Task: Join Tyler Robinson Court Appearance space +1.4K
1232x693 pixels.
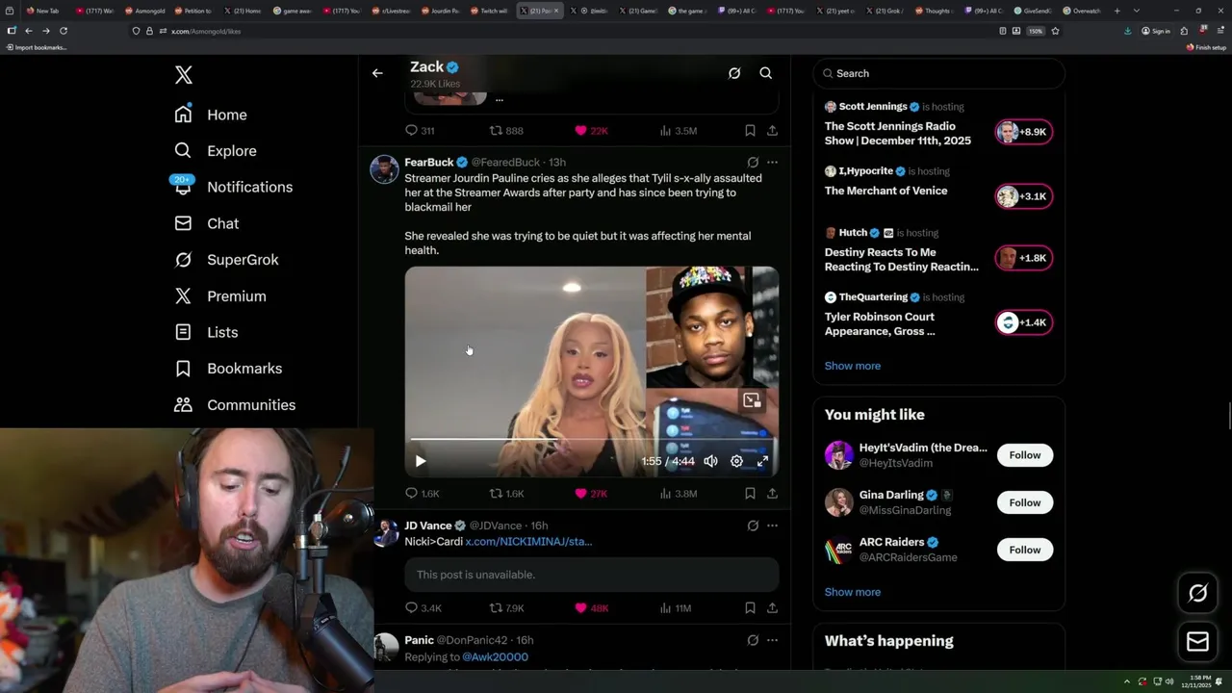Action: [x=1024, y=322]
